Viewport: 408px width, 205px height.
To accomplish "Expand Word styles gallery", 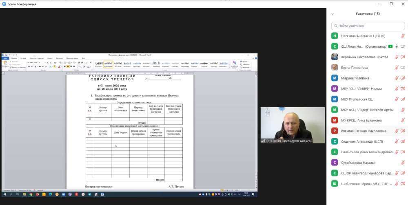I will 229,67.
